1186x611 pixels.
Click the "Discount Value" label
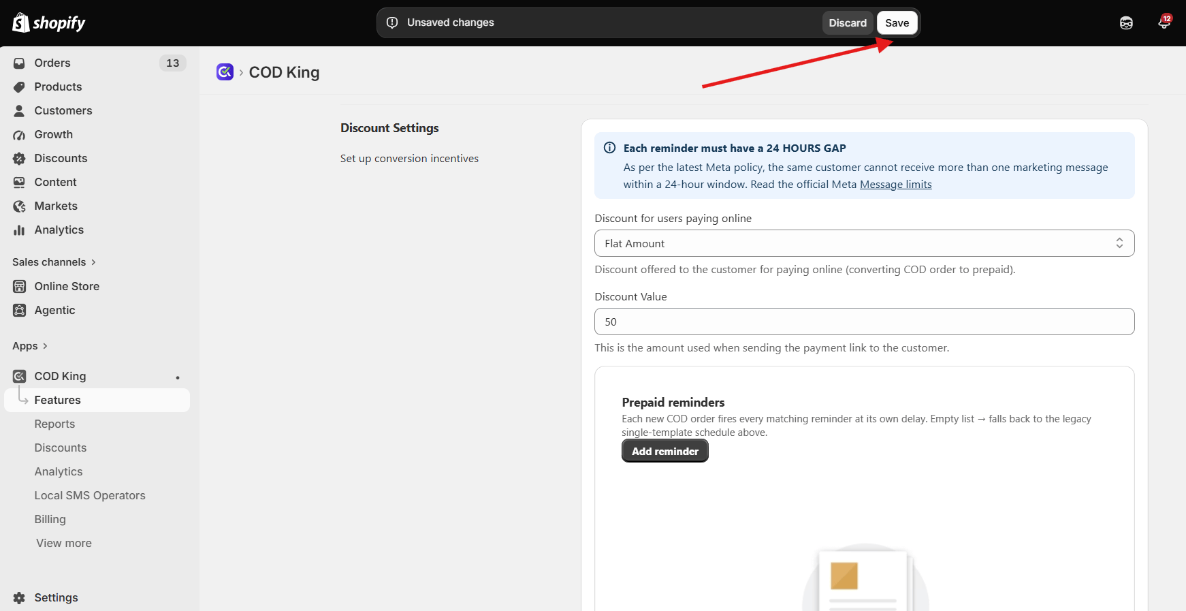click(630, 297)
